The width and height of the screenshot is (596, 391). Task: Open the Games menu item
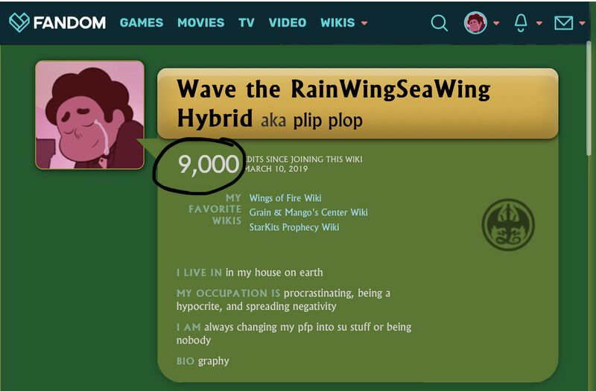(x=142, y=23)
